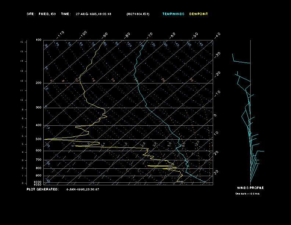This screenshot has width=291, height=225.
Task: Click the 800 pressure level label
Action: coord(39,168)
